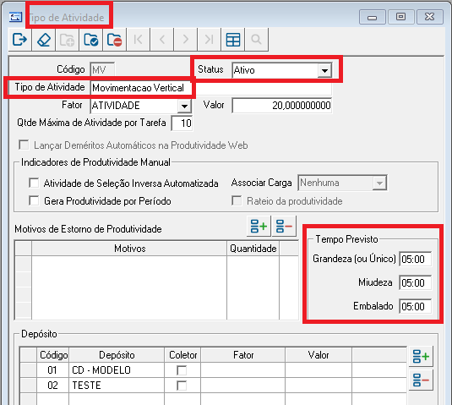Screen dimensions: 452x405
Task: Click the new record folder-plus icon
Action: [67, 40]
